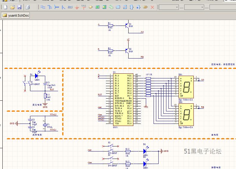The height and width of the screenshot is (169, 236).
Task: Expand the second toolbar combo box
Action: pos(202,7)
